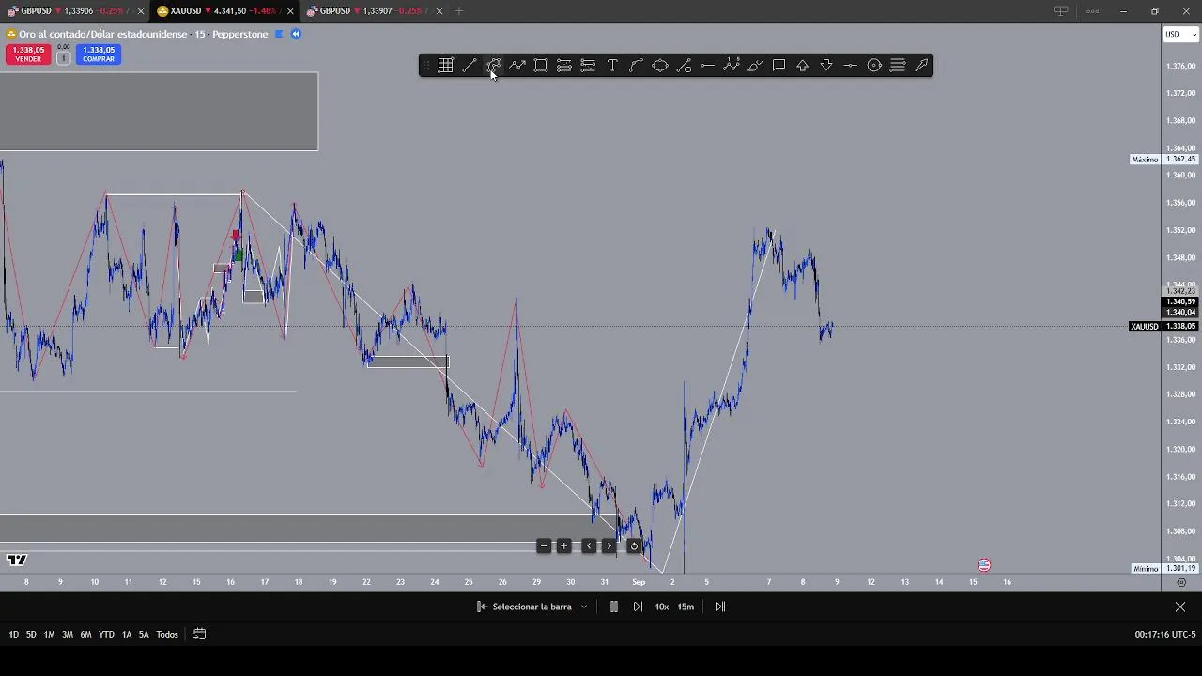Move chart right with arrow button
Viewport: 1202px width, 676px height.
tap(609, 546)
